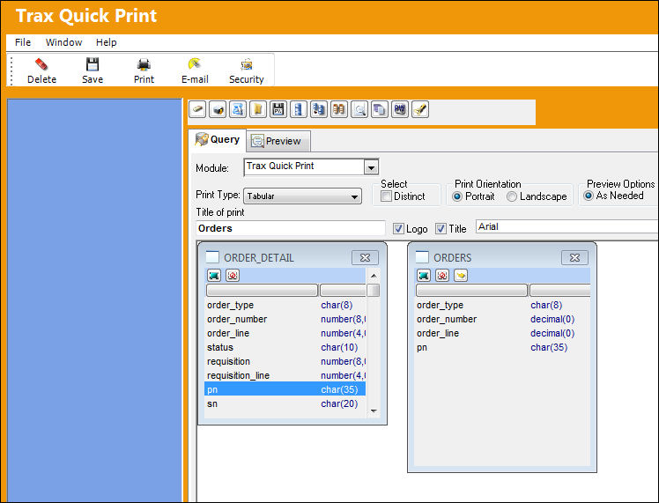Screen dimensions: 659x503
Task: Switch to the Query tab
Action: tap(218, 140)
